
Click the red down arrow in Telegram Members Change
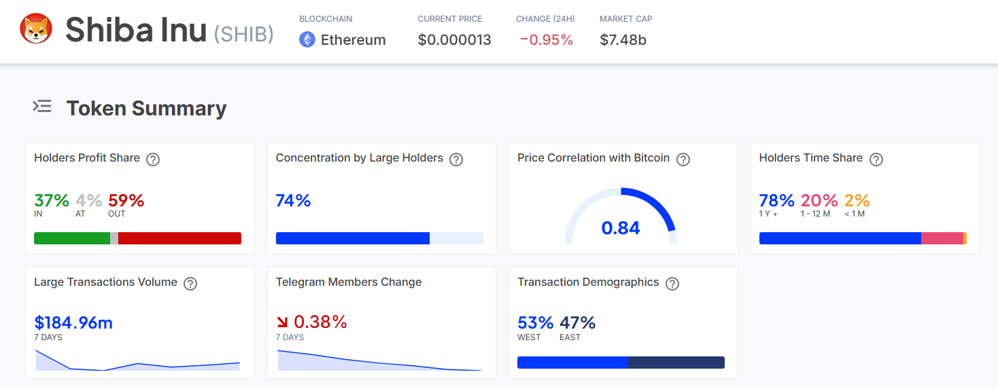click(x=282, y=322)
